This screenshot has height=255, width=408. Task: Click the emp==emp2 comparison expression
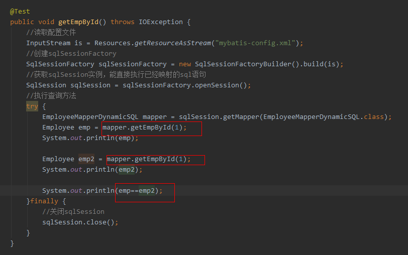(137, 191)
